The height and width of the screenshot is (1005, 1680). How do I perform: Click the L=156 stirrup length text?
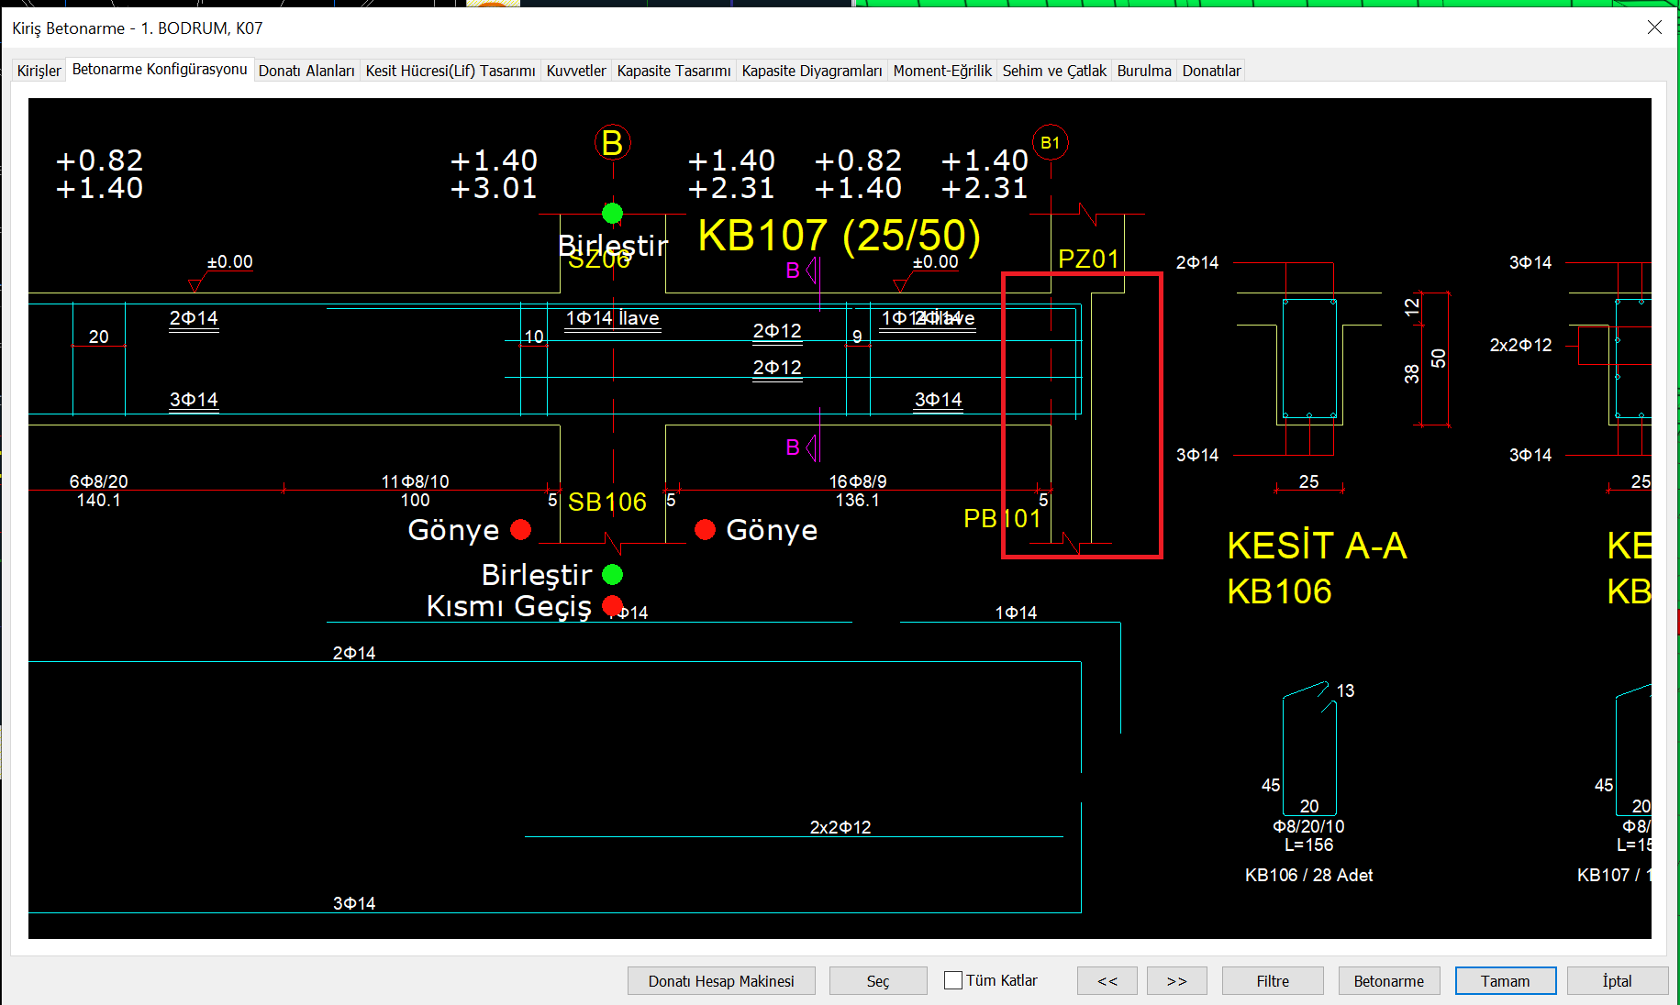[1308, 845]
